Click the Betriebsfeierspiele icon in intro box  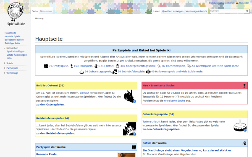(115, 72)
